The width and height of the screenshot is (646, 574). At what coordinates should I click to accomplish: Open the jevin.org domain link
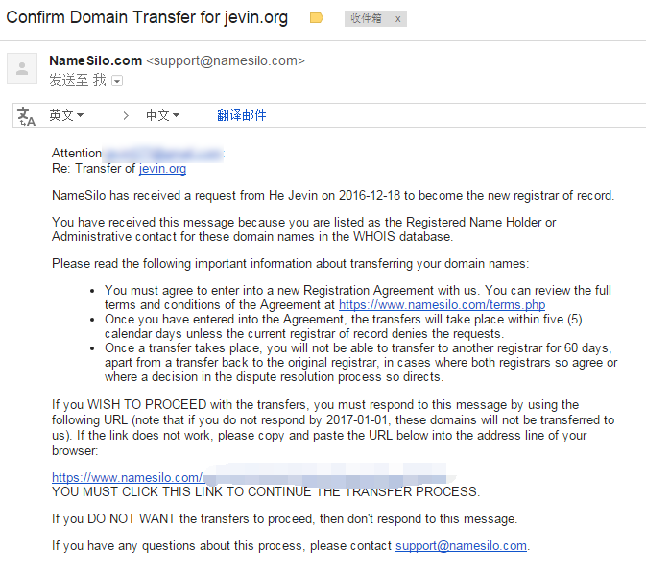162,169
